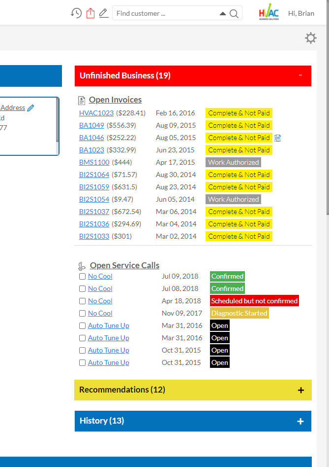Click the pencil icon next to Address
329x467 pixels.
(31, 108)
